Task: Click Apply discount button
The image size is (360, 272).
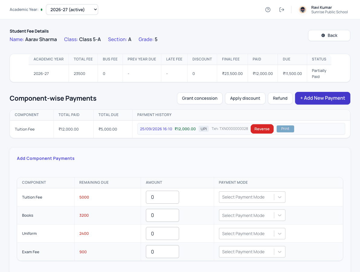Action: coord(245,98)
